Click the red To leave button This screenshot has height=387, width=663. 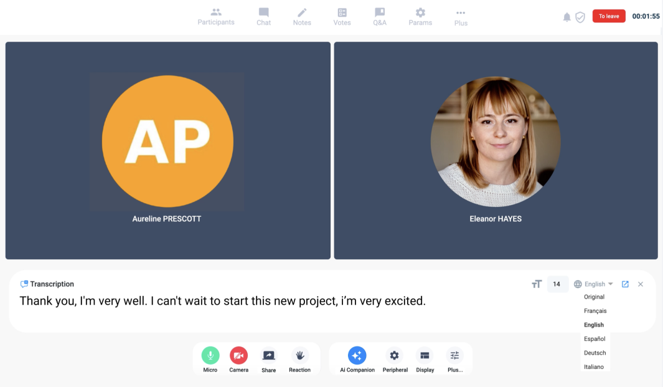609,16
